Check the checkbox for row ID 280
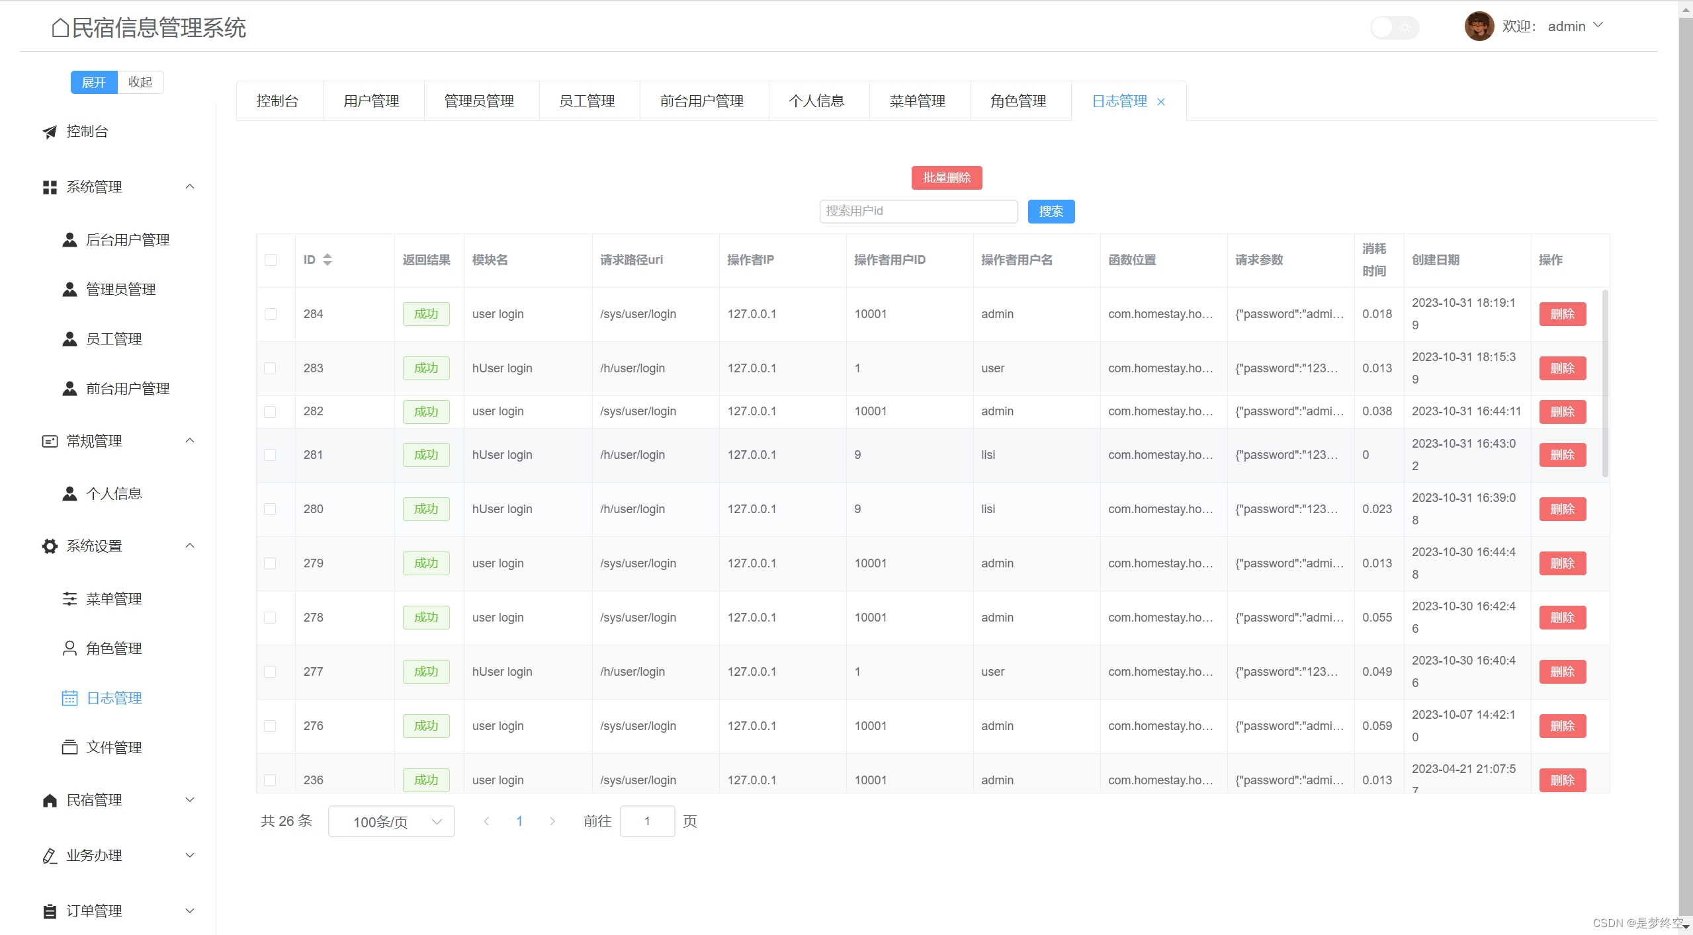 (x=271, y=509)
